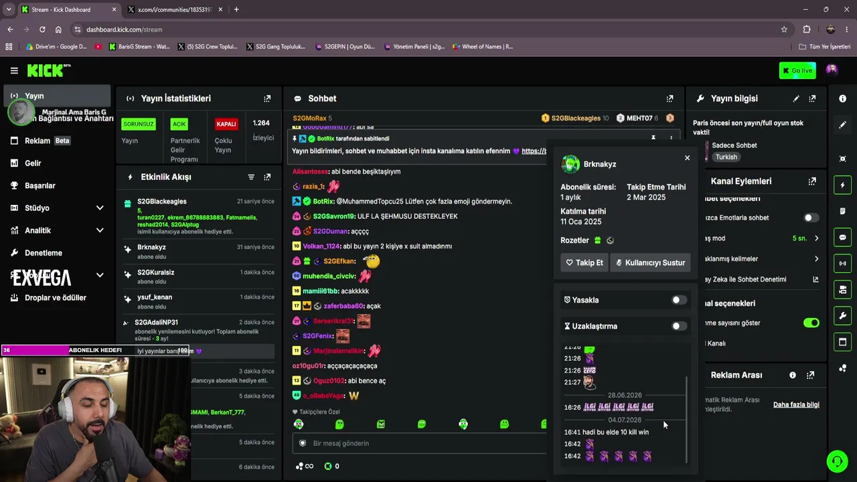
Task: Toggle the wrench widget in the right sidebar
Action: tap(842, 315)
